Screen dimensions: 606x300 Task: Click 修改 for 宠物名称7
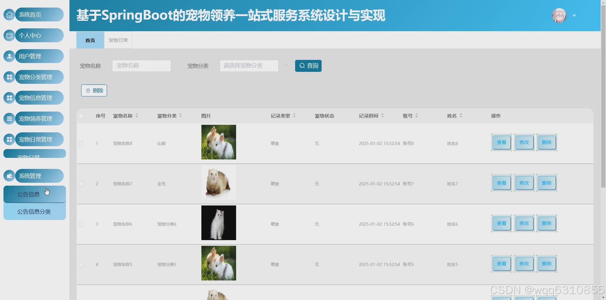pyautogui.click(x=524, y=183)
